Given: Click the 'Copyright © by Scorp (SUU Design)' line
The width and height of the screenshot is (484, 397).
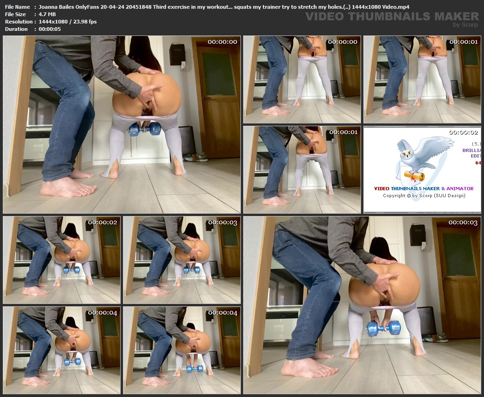Looking at the screenshot, I should [x=424, y=196].
